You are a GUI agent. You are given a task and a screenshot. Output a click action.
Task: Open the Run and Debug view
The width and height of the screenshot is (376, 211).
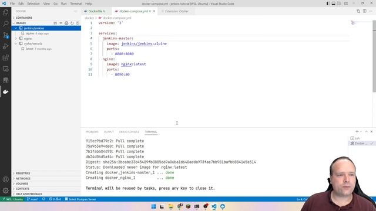pyautogui.click(x=5, y=46)
